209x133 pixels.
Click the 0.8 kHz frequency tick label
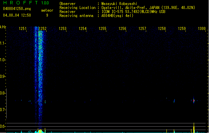[x=3, y=93]
